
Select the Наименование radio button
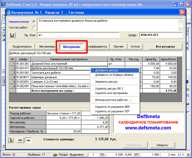[34, 22]
